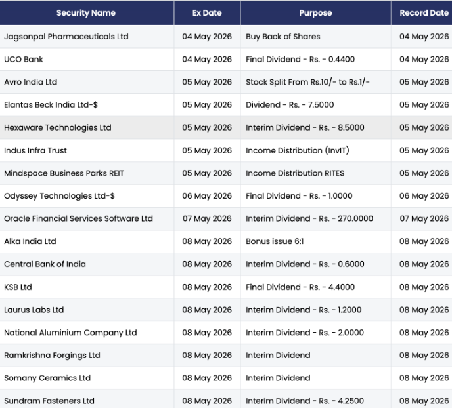
Task: Select Central Bank of India name
Action: 45,264
